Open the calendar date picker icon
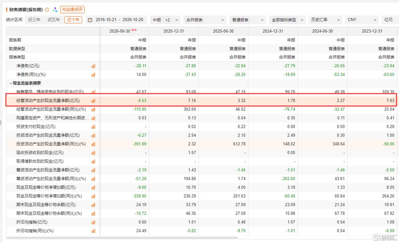Viewport: 399px width, 243px height. [x=90, y=20]
